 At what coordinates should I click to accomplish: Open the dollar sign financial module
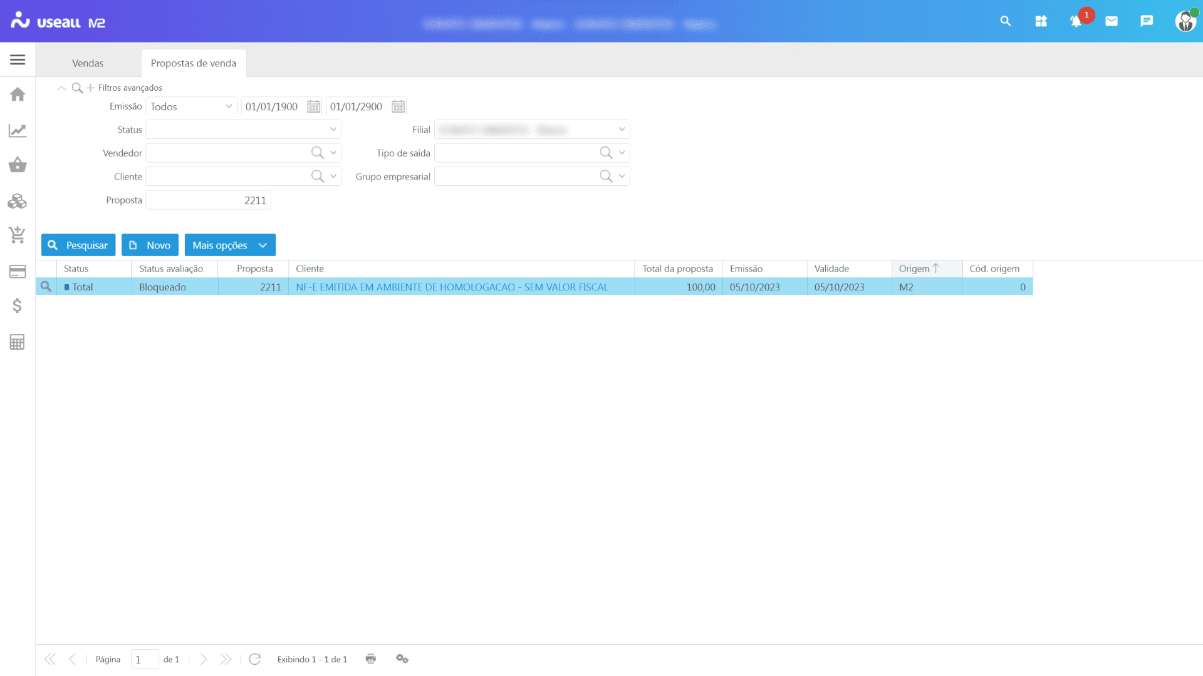tap(18, 306)
